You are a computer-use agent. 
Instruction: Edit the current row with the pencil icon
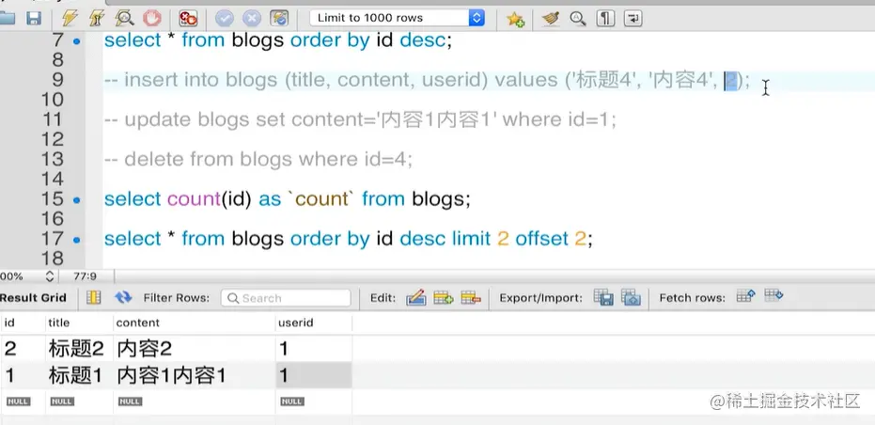[416, 298]
